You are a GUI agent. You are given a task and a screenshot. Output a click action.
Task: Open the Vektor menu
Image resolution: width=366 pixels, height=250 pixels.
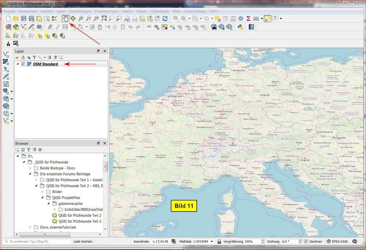pyautogui.click(x=128, y=12)
